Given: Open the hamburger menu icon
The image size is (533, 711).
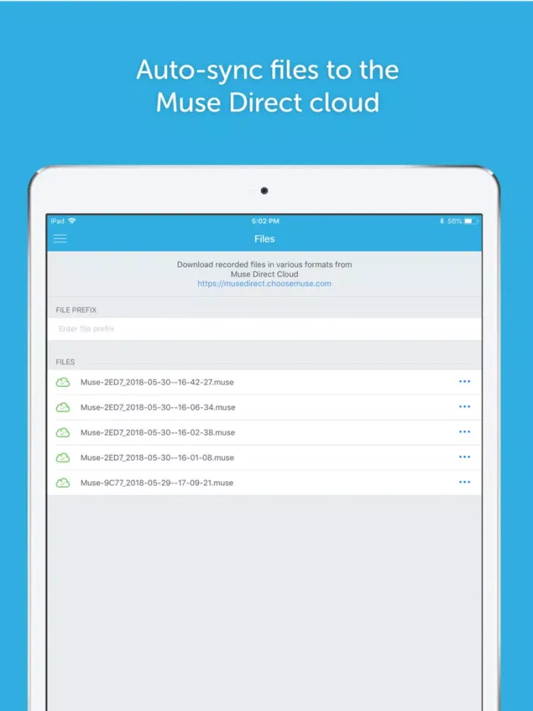Looking at the screenshot, I should 60,238.
